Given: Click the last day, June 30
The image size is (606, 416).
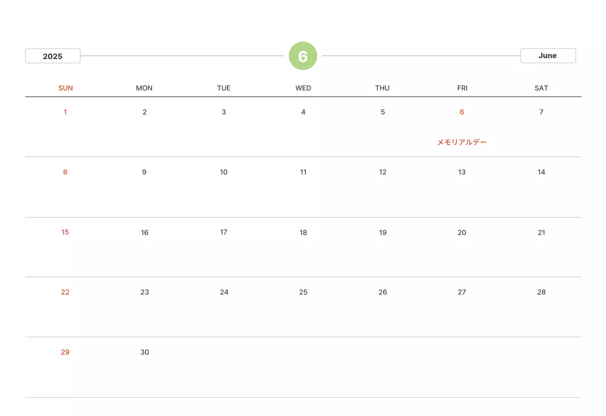Looking at the screenshot, I should 144,352.
